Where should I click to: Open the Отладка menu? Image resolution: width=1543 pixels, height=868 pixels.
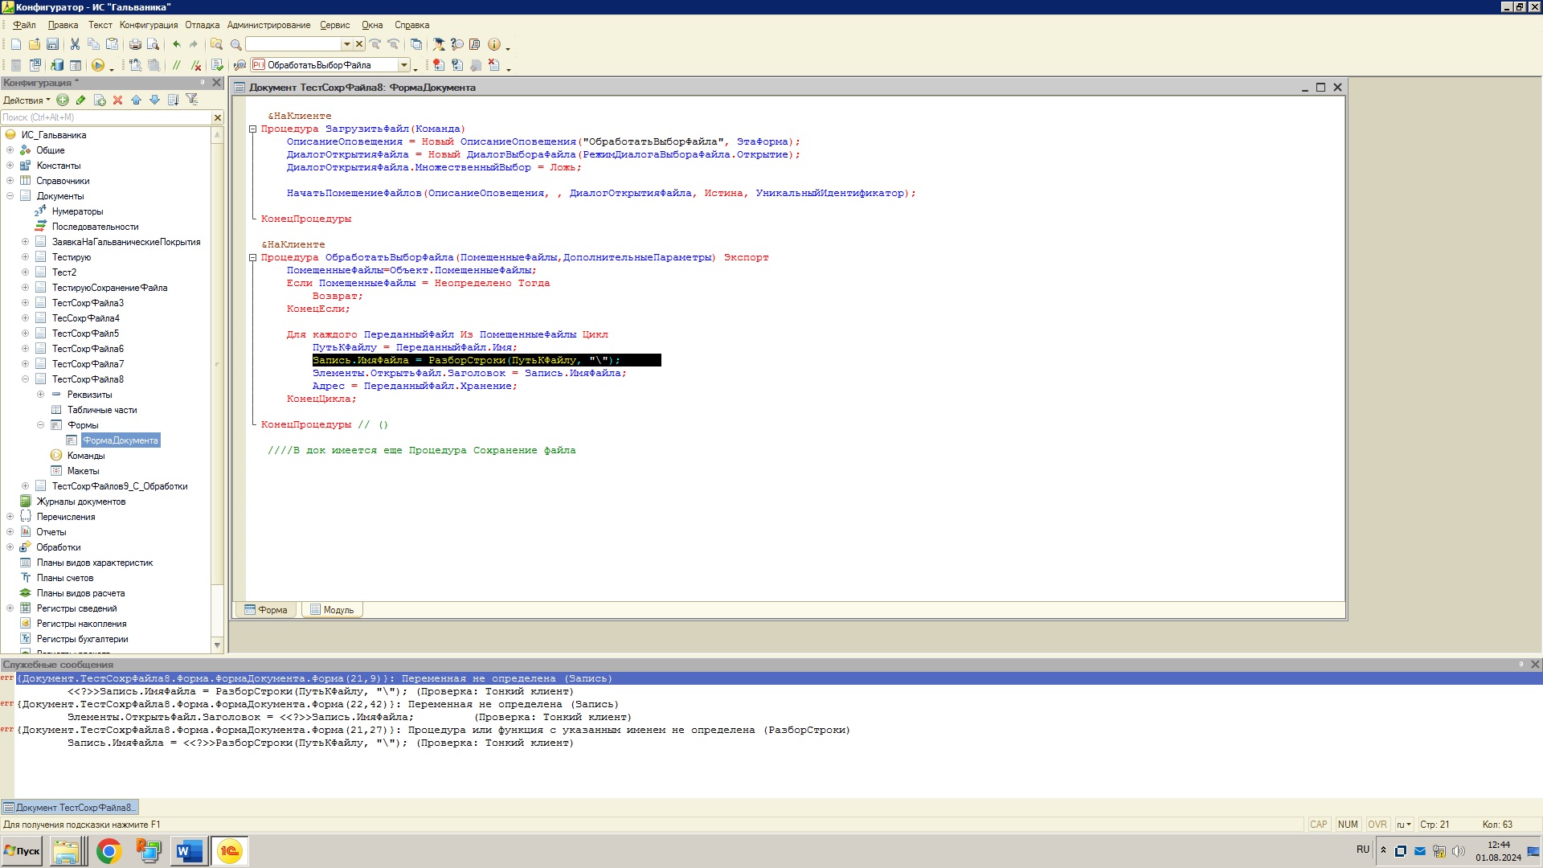[202, 25]
